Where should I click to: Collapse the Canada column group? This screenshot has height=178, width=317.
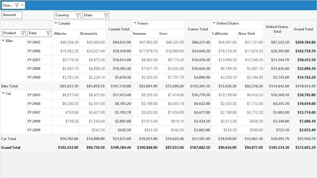pyautogui.click(x=56, y=23)
